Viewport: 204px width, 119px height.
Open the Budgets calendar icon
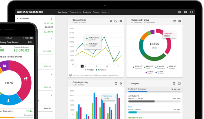point(174,84)
